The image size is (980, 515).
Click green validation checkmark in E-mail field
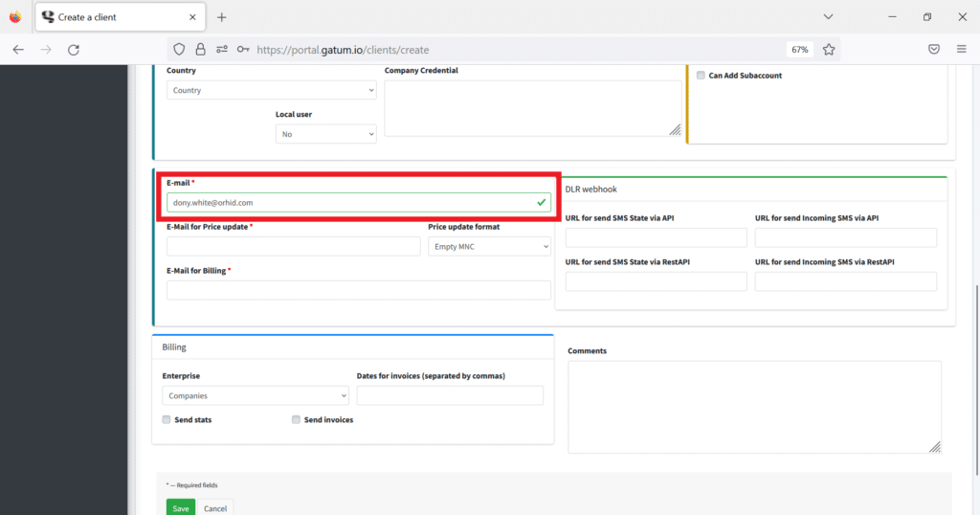[x=542, y=203]
